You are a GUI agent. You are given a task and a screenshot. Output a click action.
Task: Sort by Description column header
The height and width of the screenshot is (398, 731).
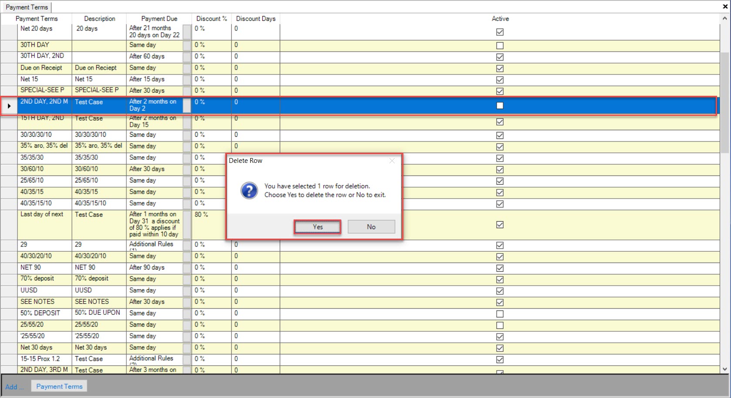coord(99,19)
